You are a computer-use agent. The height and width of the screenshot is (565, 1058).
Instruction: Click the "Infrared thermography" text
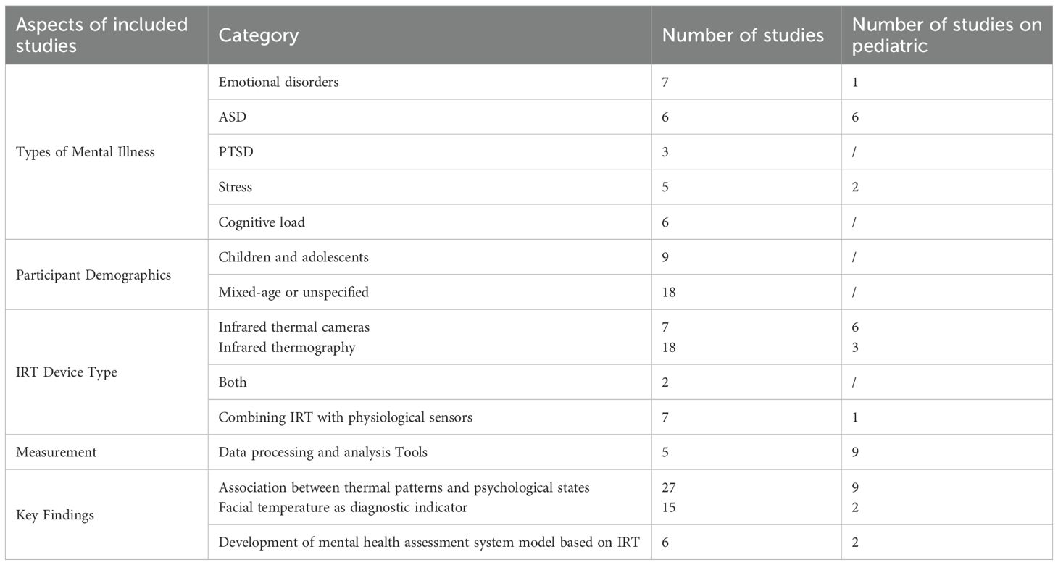pyautogui.click(x=287, y=348)
